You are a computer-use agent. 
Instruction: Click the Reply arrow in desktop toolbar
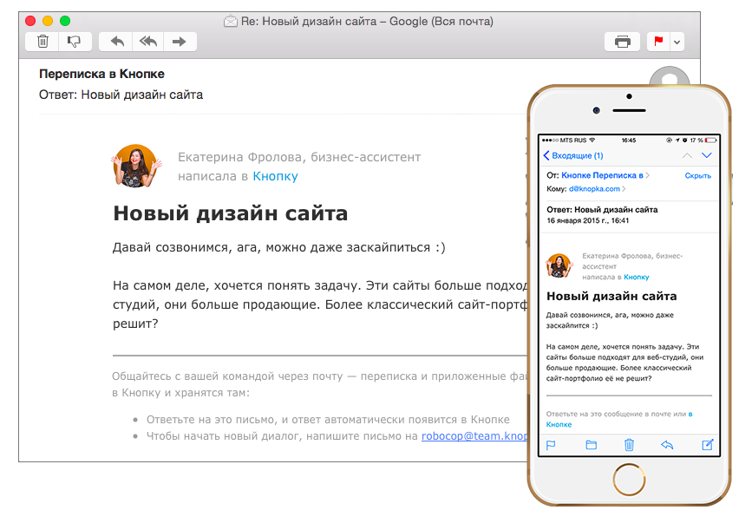pyautogui.click(x=117, y=42)
